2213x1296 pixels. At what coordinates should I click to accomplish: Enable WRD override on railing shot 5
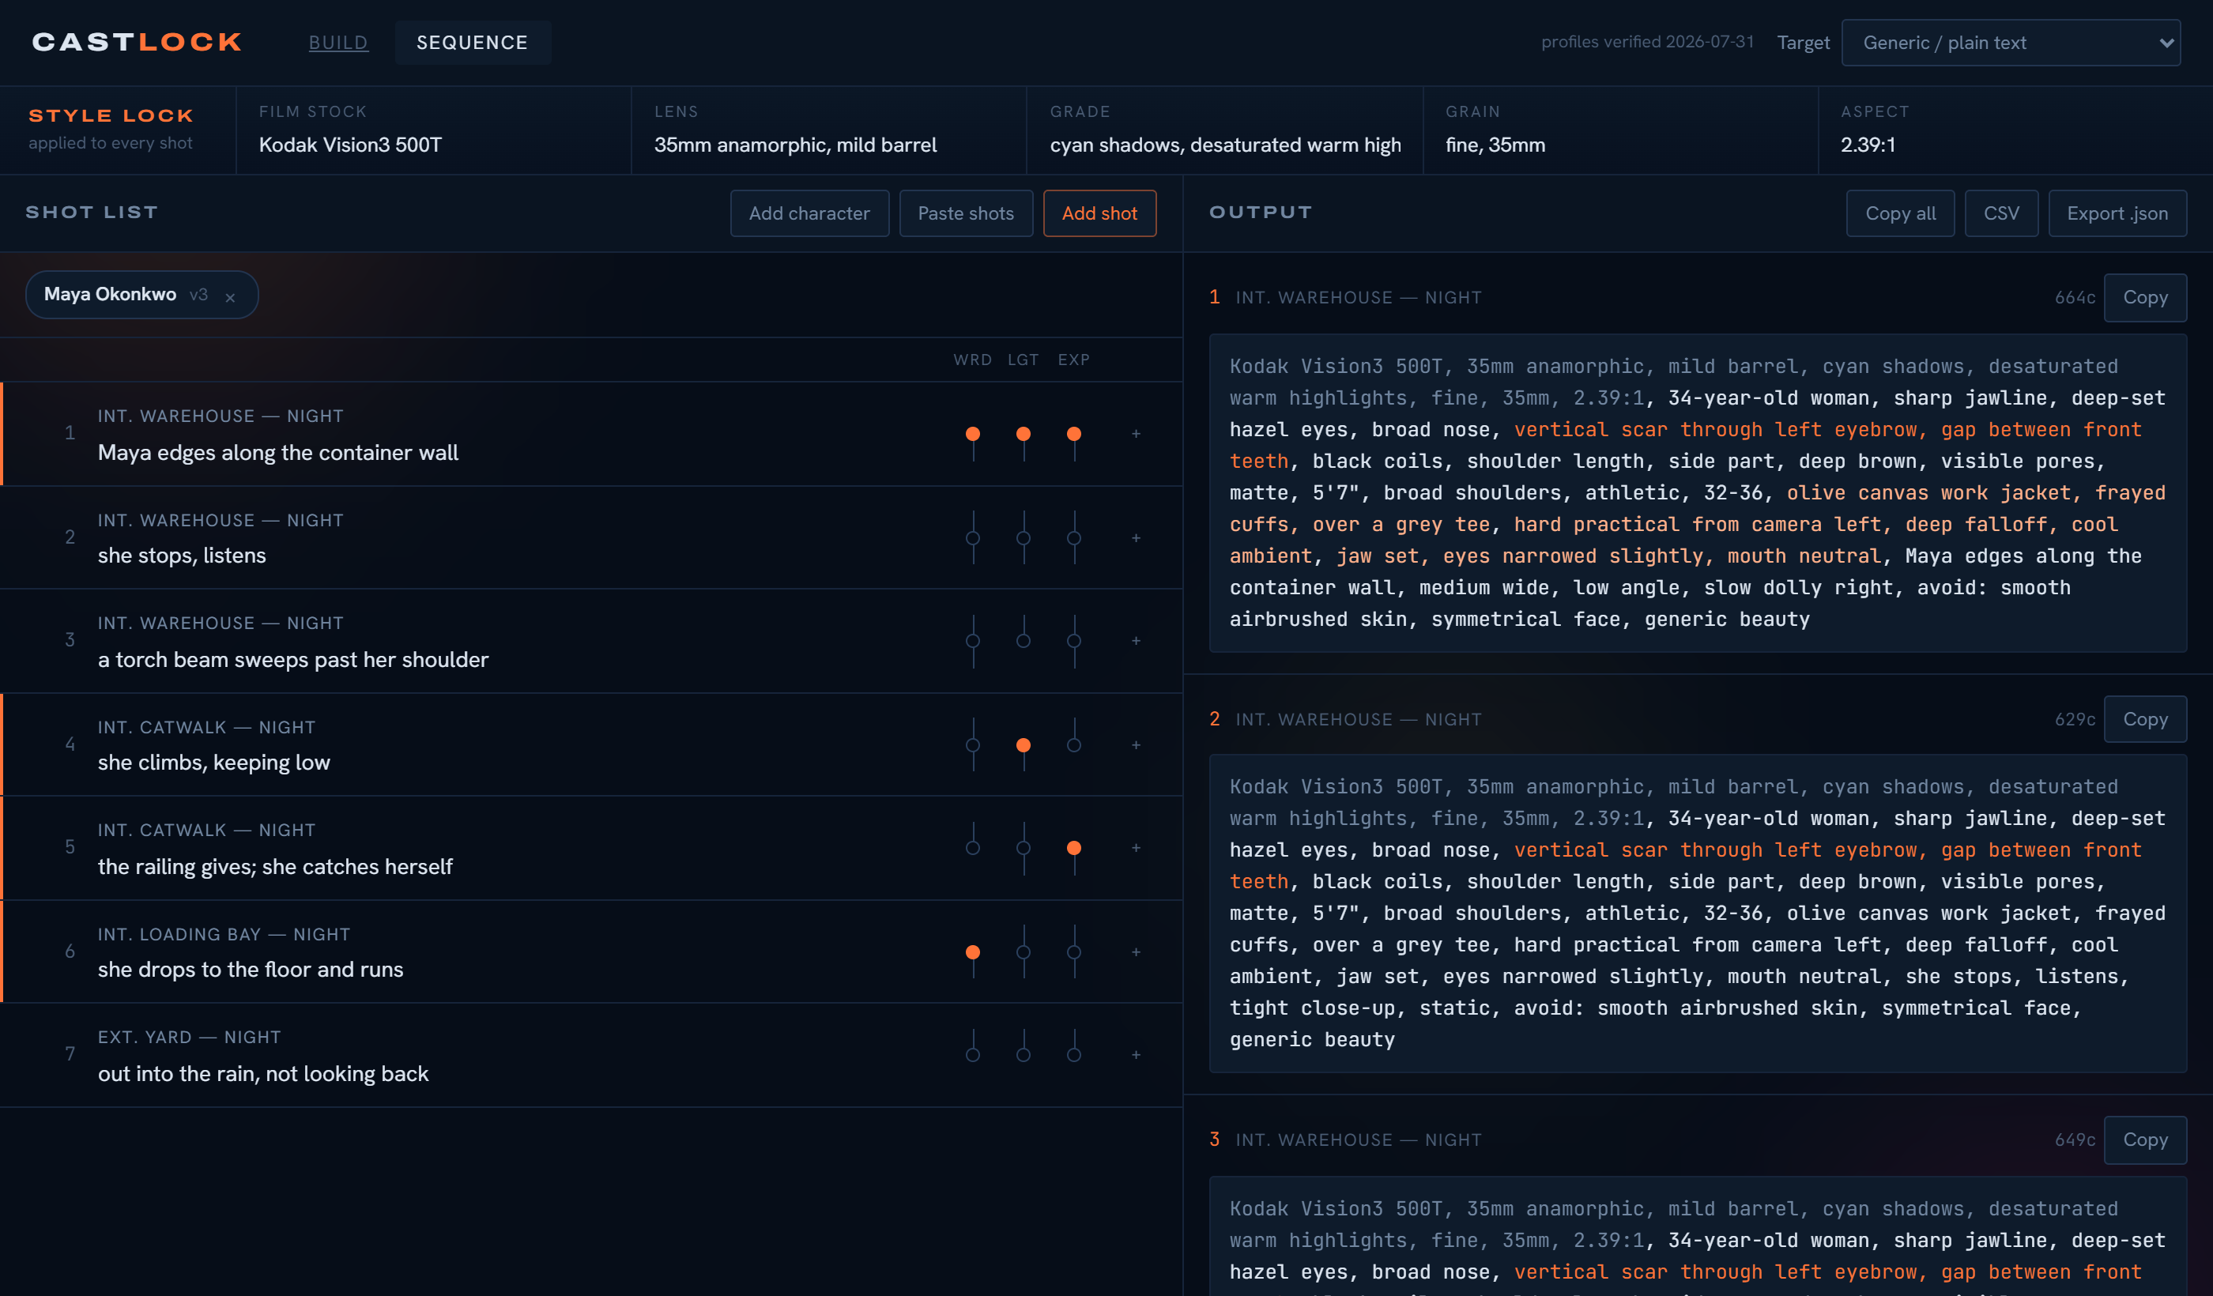click(973, 847)
